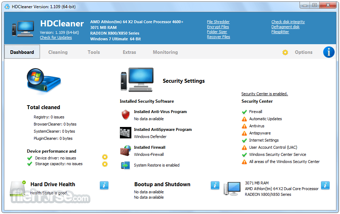Image resolution: width=340 pixels, height=214 pixels.
Task: Open the File Shredder link
Action: coord(218,22)
